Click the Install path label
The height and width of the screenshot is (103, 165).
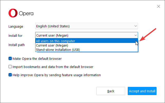(x=16, y=45)
